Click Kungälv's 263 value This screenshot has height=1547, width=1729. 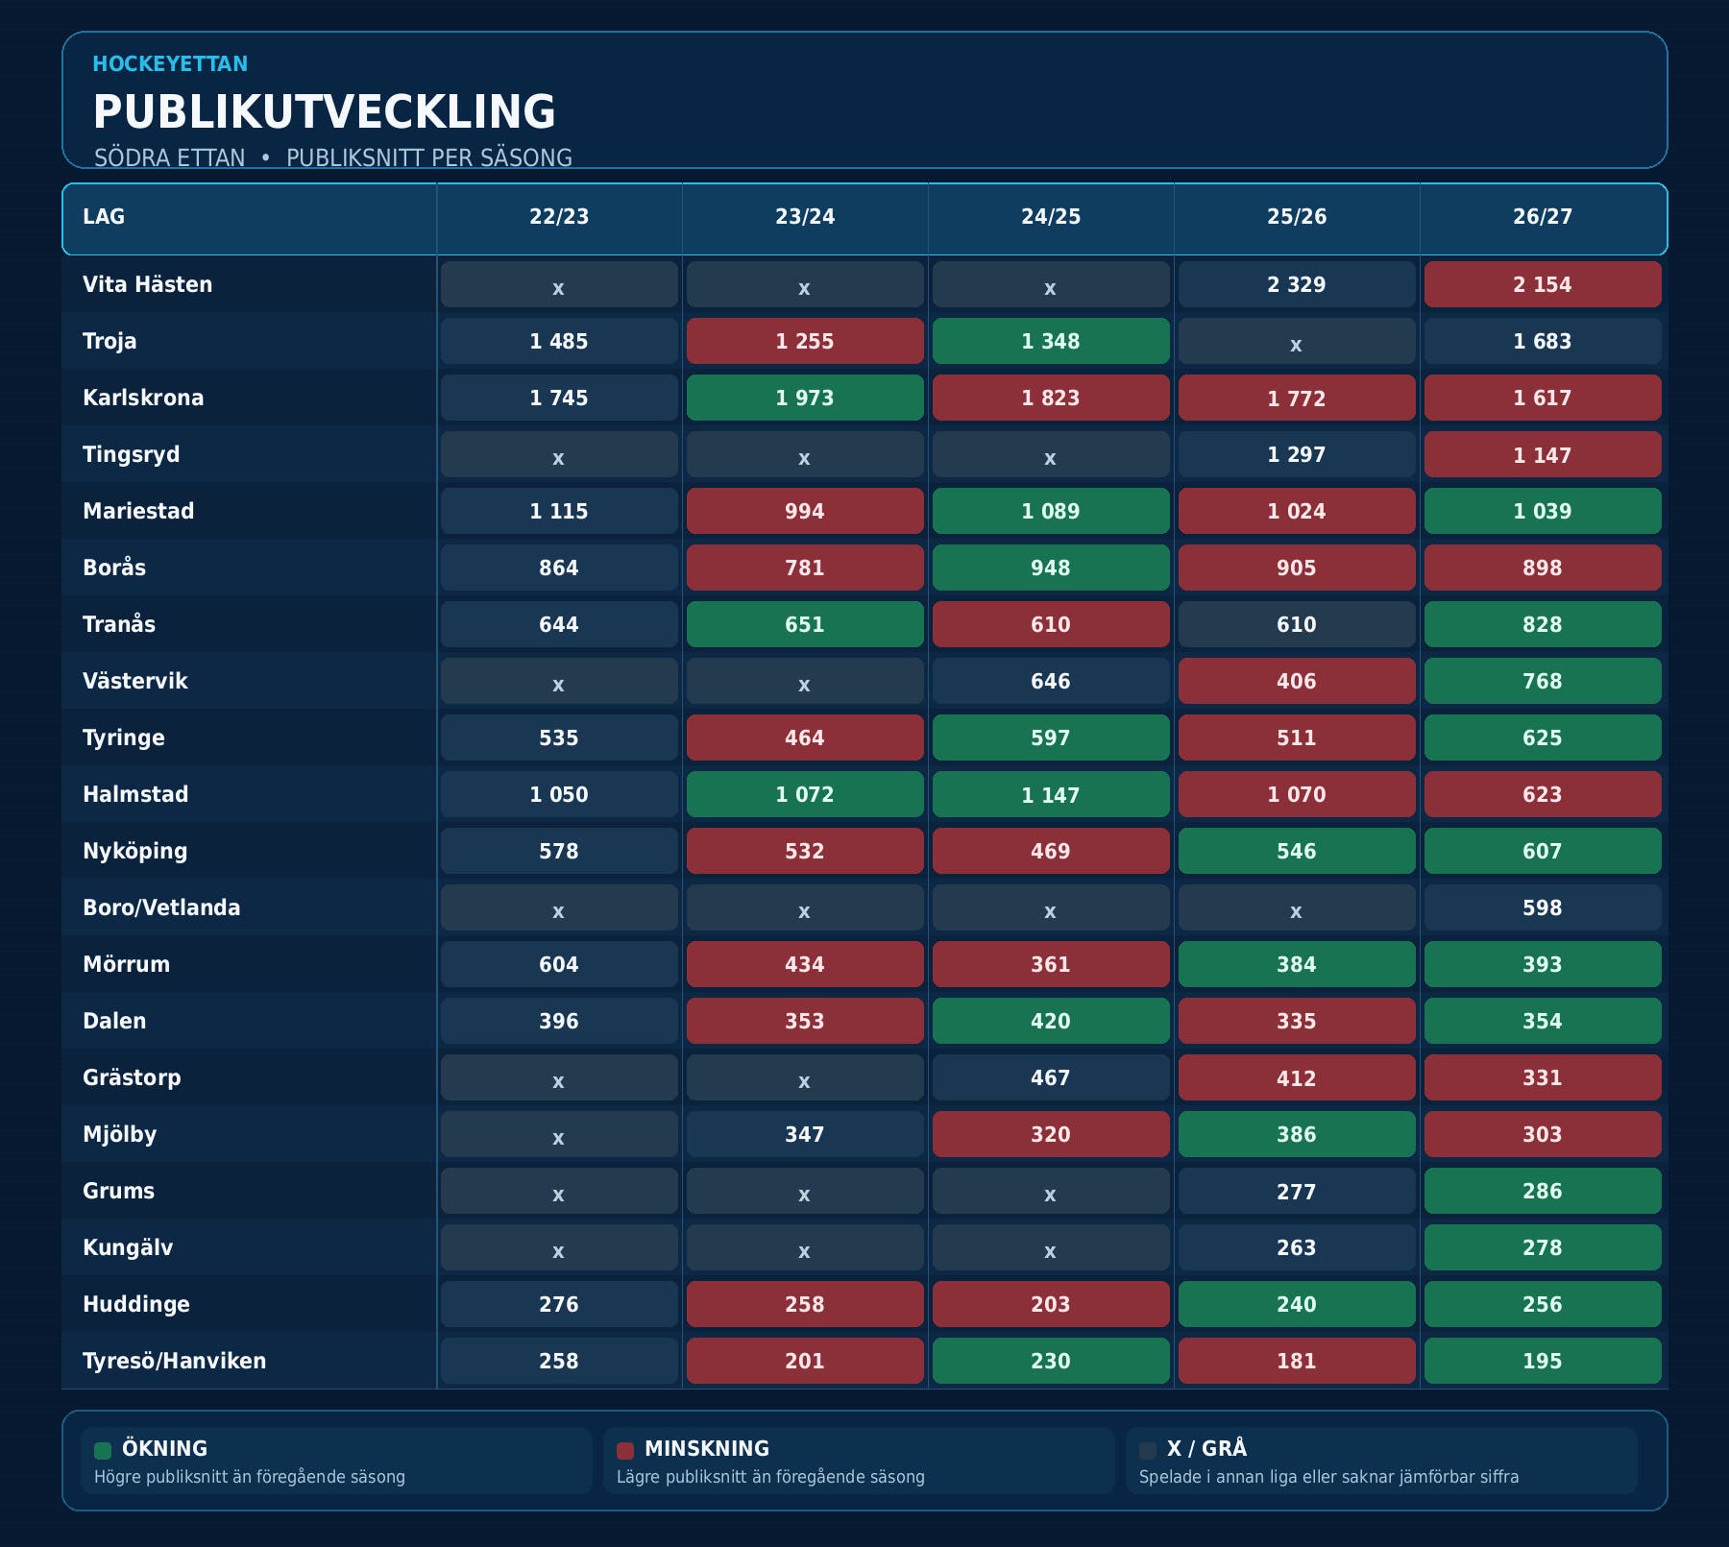(1297, 1247)
